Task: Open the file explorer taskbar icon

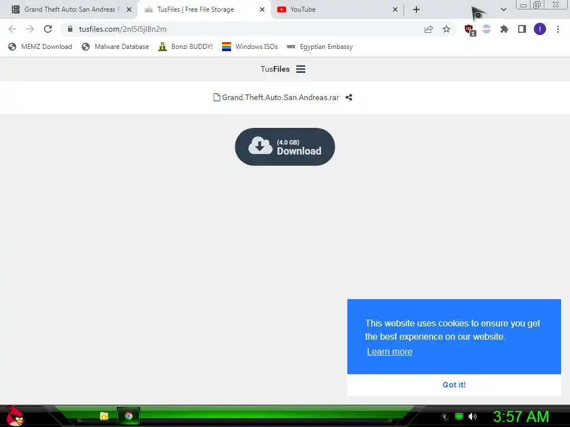Action: [x=104, y=416]
